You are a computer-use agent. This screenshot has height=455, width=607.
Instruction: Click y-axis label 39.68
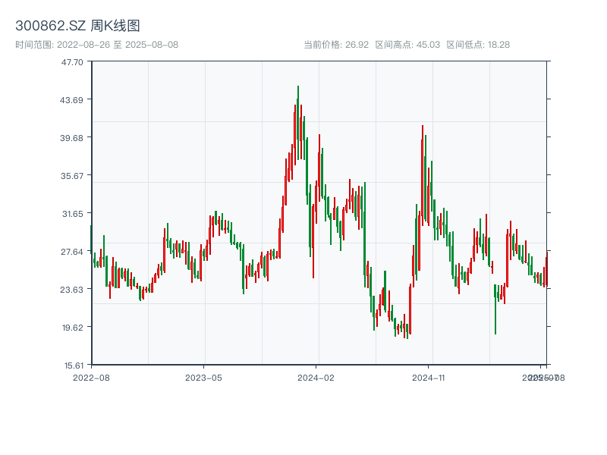(71, 138)
